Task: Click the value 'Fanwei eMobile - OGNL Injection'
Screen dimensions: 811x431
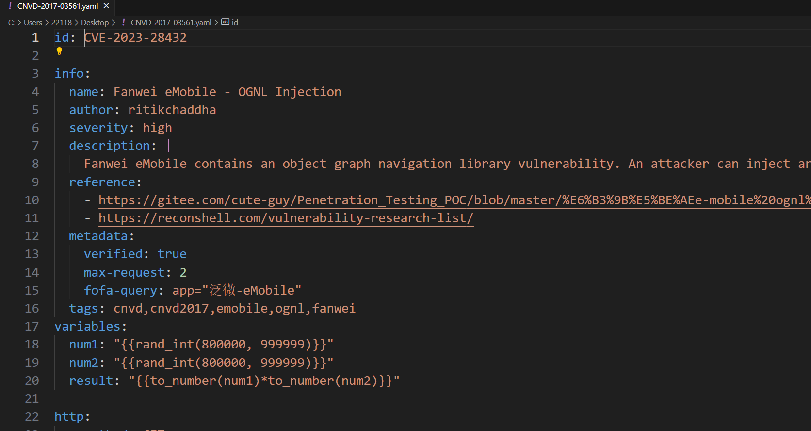Action: (227, 92)
